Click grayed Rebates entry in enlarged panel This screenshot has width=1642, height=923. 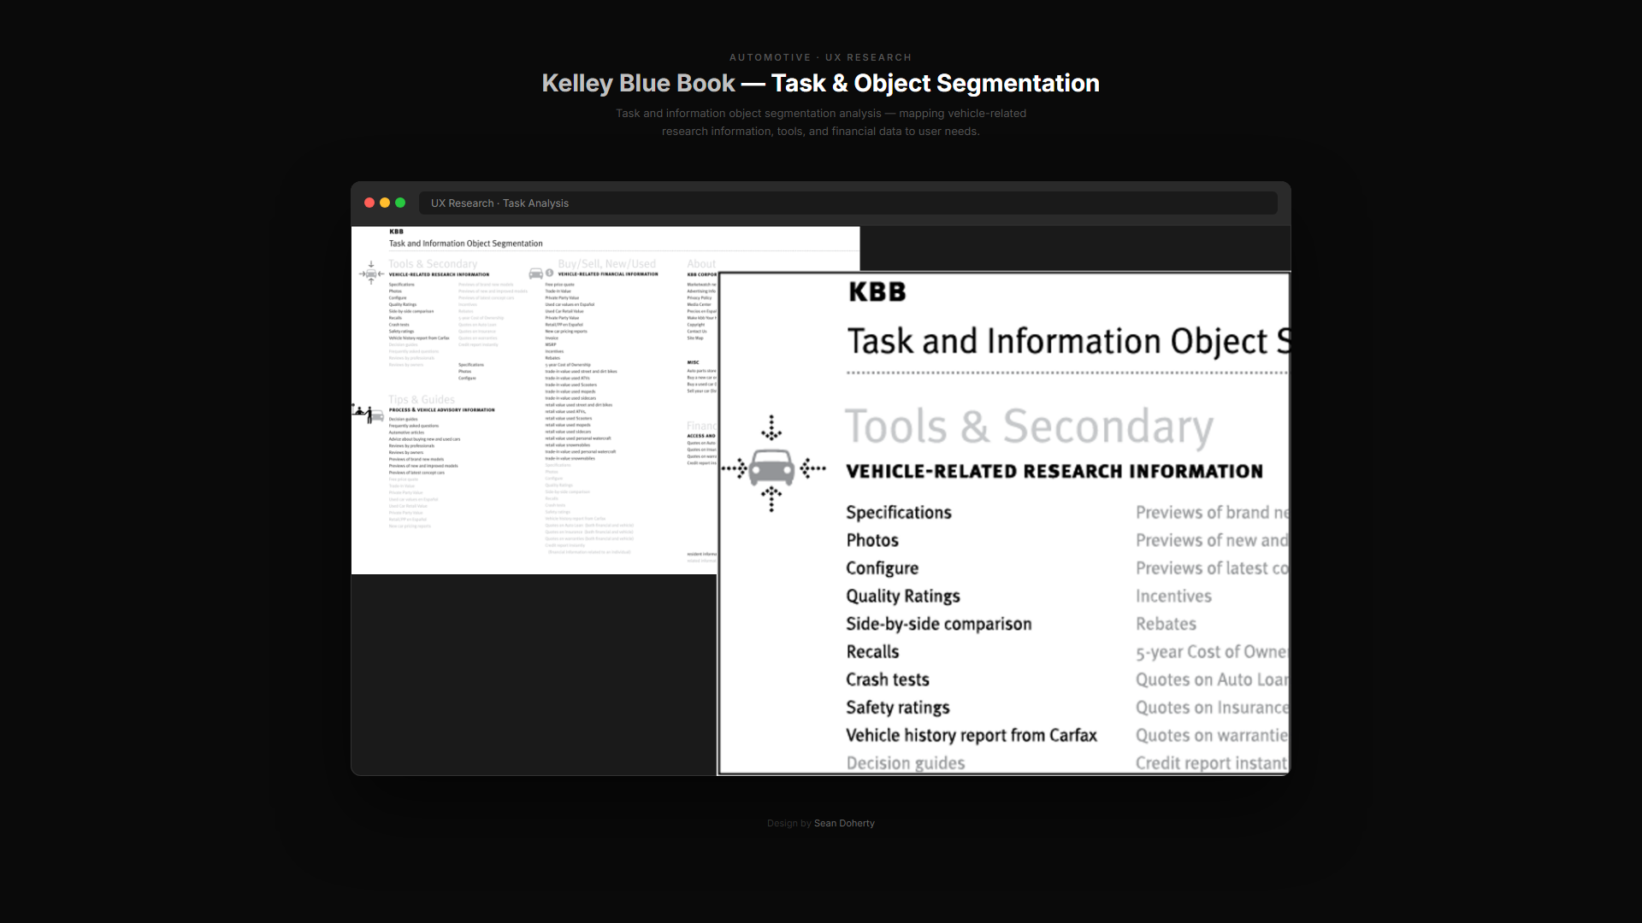pos(1166,624)
